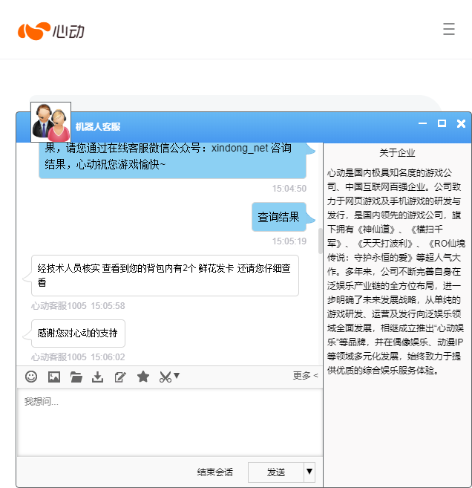472x488 pixels.
Task: Click the star rating icon
Action: pyautogui.click(x=143, y=377)
